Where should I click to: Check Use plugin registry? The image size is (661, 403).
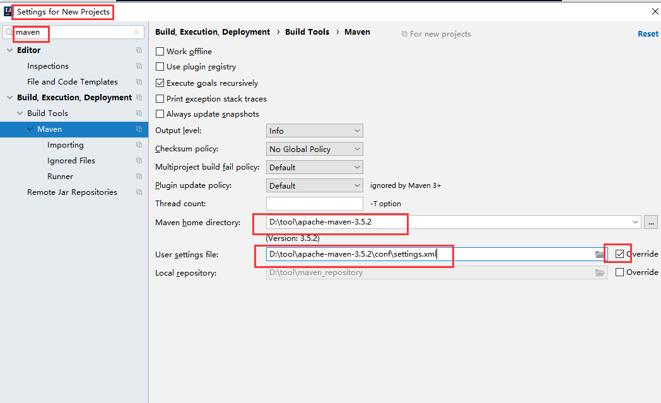[x=160, y=67]
